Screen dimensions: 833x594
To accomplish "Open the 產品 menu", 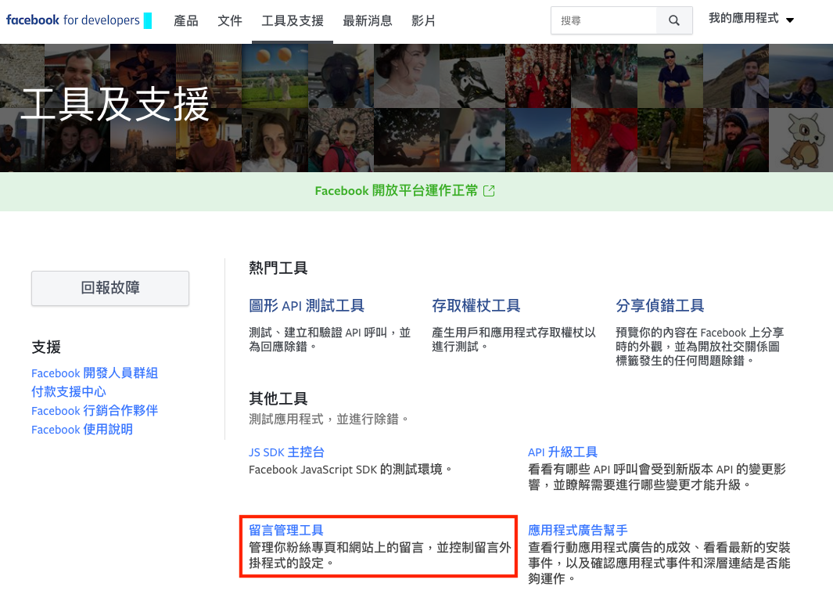I will [186, 21].
